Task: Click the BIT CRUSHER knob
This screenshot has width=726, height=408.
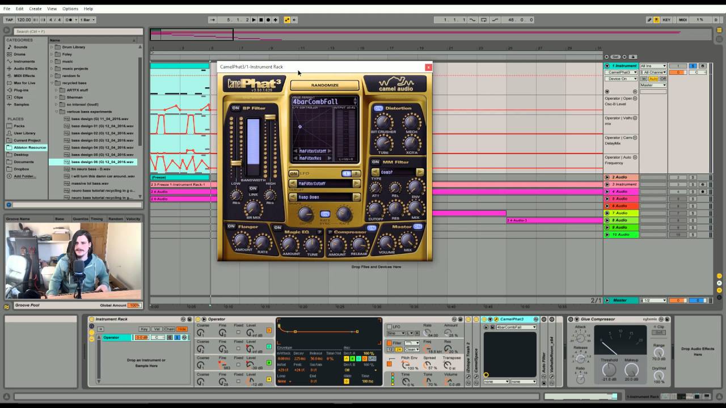Action: tap(383, 122)
